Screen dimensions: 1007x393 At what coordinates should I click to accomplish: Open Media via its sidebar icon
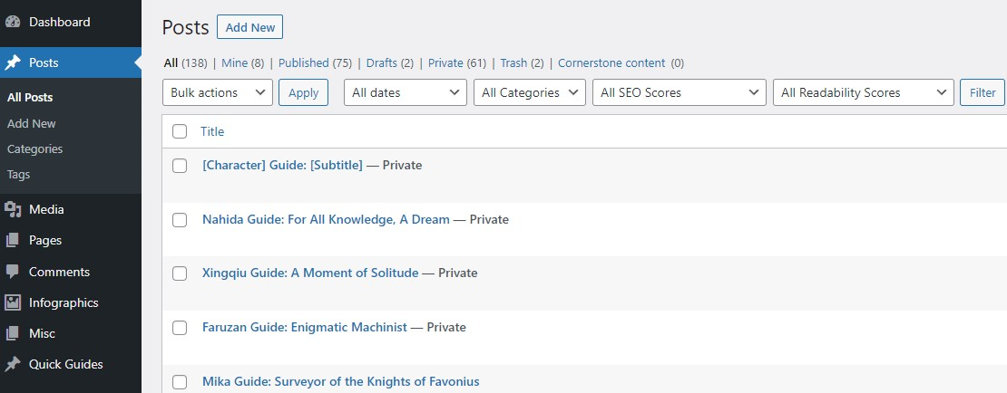pyautogui.click(x=13, y=209)
